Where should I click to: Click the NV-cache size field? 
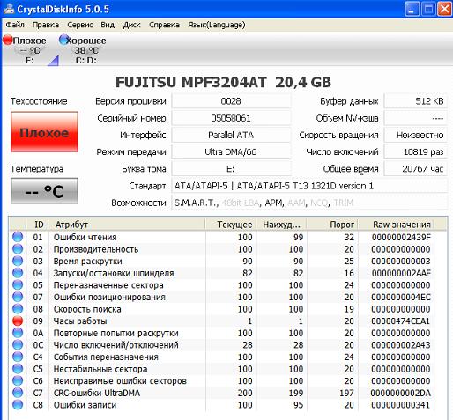coord(415,118)
